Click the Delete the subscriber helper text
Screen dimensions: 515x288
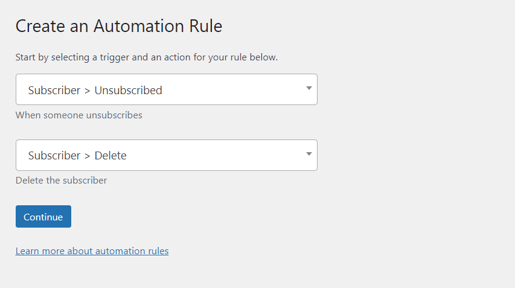[x=61, y=181]
